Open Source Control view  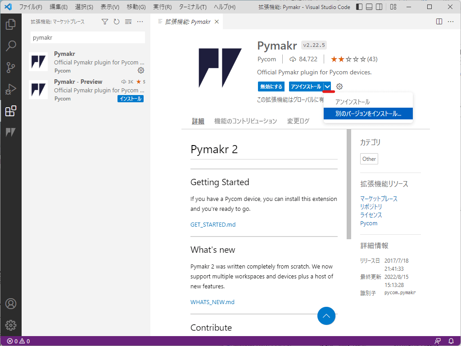11,68
